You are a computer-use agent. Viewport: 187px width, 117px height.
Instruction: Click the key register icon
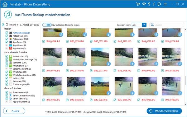(x=149, y=4)
